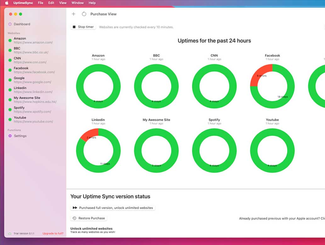Click the red errors segment of Linkedin chart
The image size is (325, 245).
point(91,133)
